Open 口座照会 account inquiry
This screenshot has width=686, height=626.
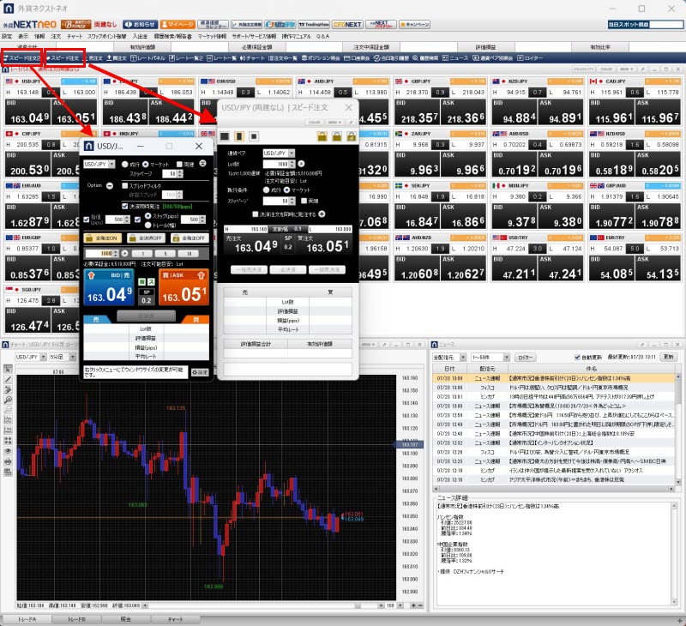tap(357, 57)
